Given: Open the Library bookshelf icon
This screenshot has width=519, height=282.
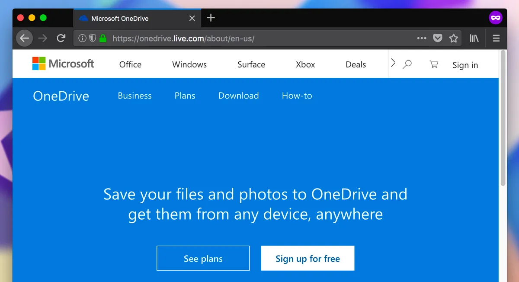Looking at the screenshot, I should [x=474, y=38].
